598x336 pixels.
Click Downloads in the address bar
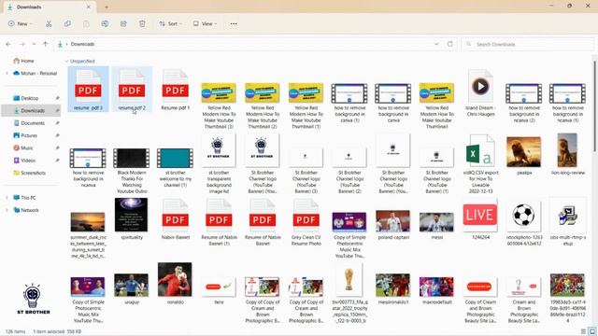coord(82,44)
